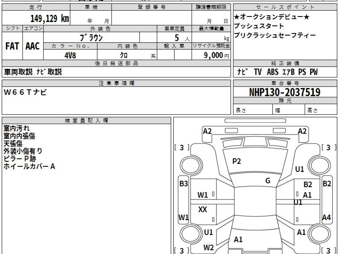Click the 内装色 header cell
Screen dimensions: 339x254
click(x=127, y=46)
